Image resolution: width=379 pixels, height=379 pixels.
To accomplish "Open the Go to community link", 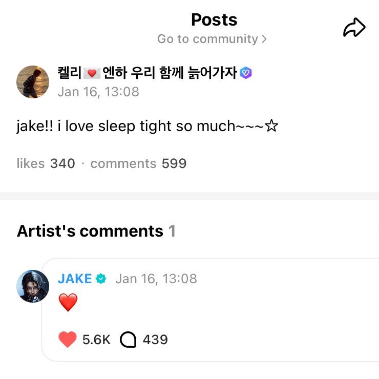I will 207,39.
